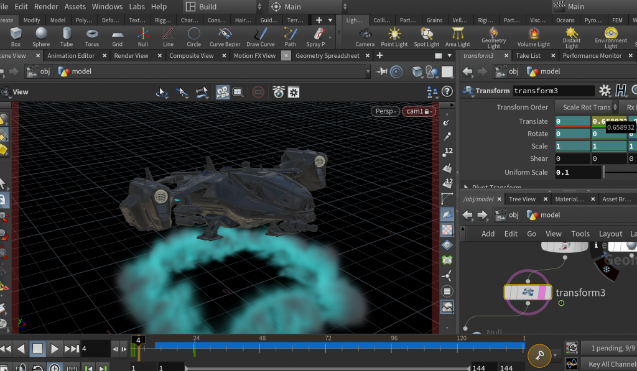The height and width of the screenshot is (371, 637).
Task: Click the transform3 node name field
Action: [553, 91]
